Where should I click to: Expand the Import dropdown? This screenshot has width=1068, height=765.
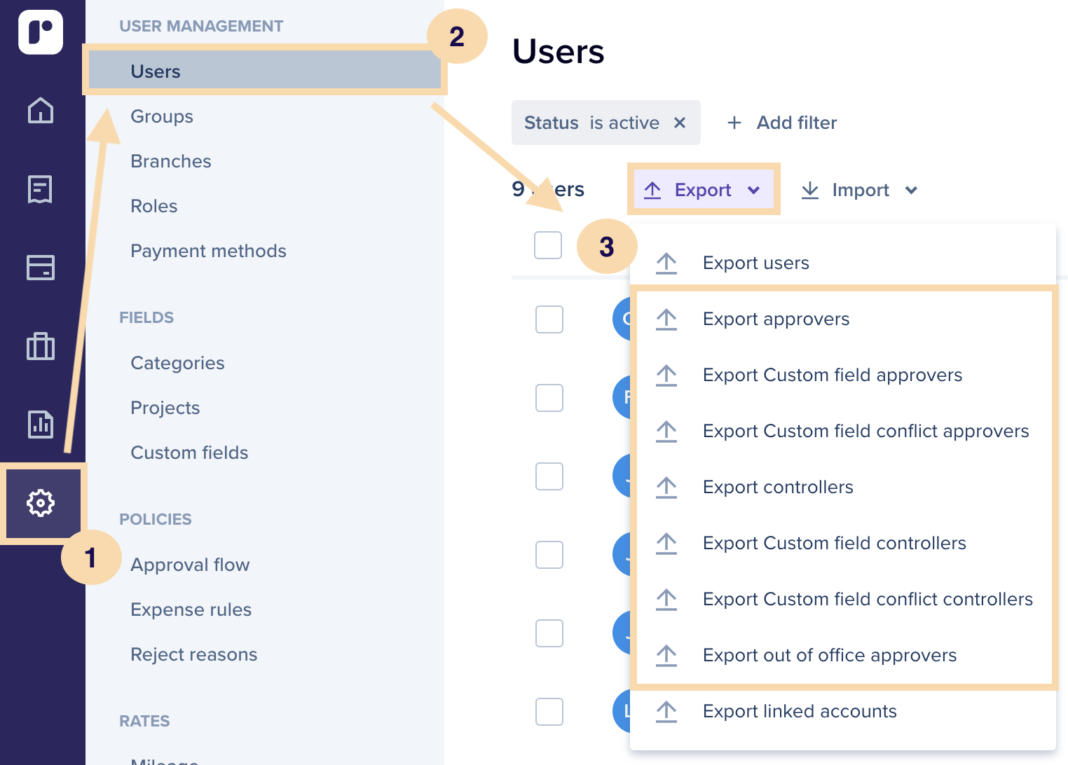(x=859, y=190)
